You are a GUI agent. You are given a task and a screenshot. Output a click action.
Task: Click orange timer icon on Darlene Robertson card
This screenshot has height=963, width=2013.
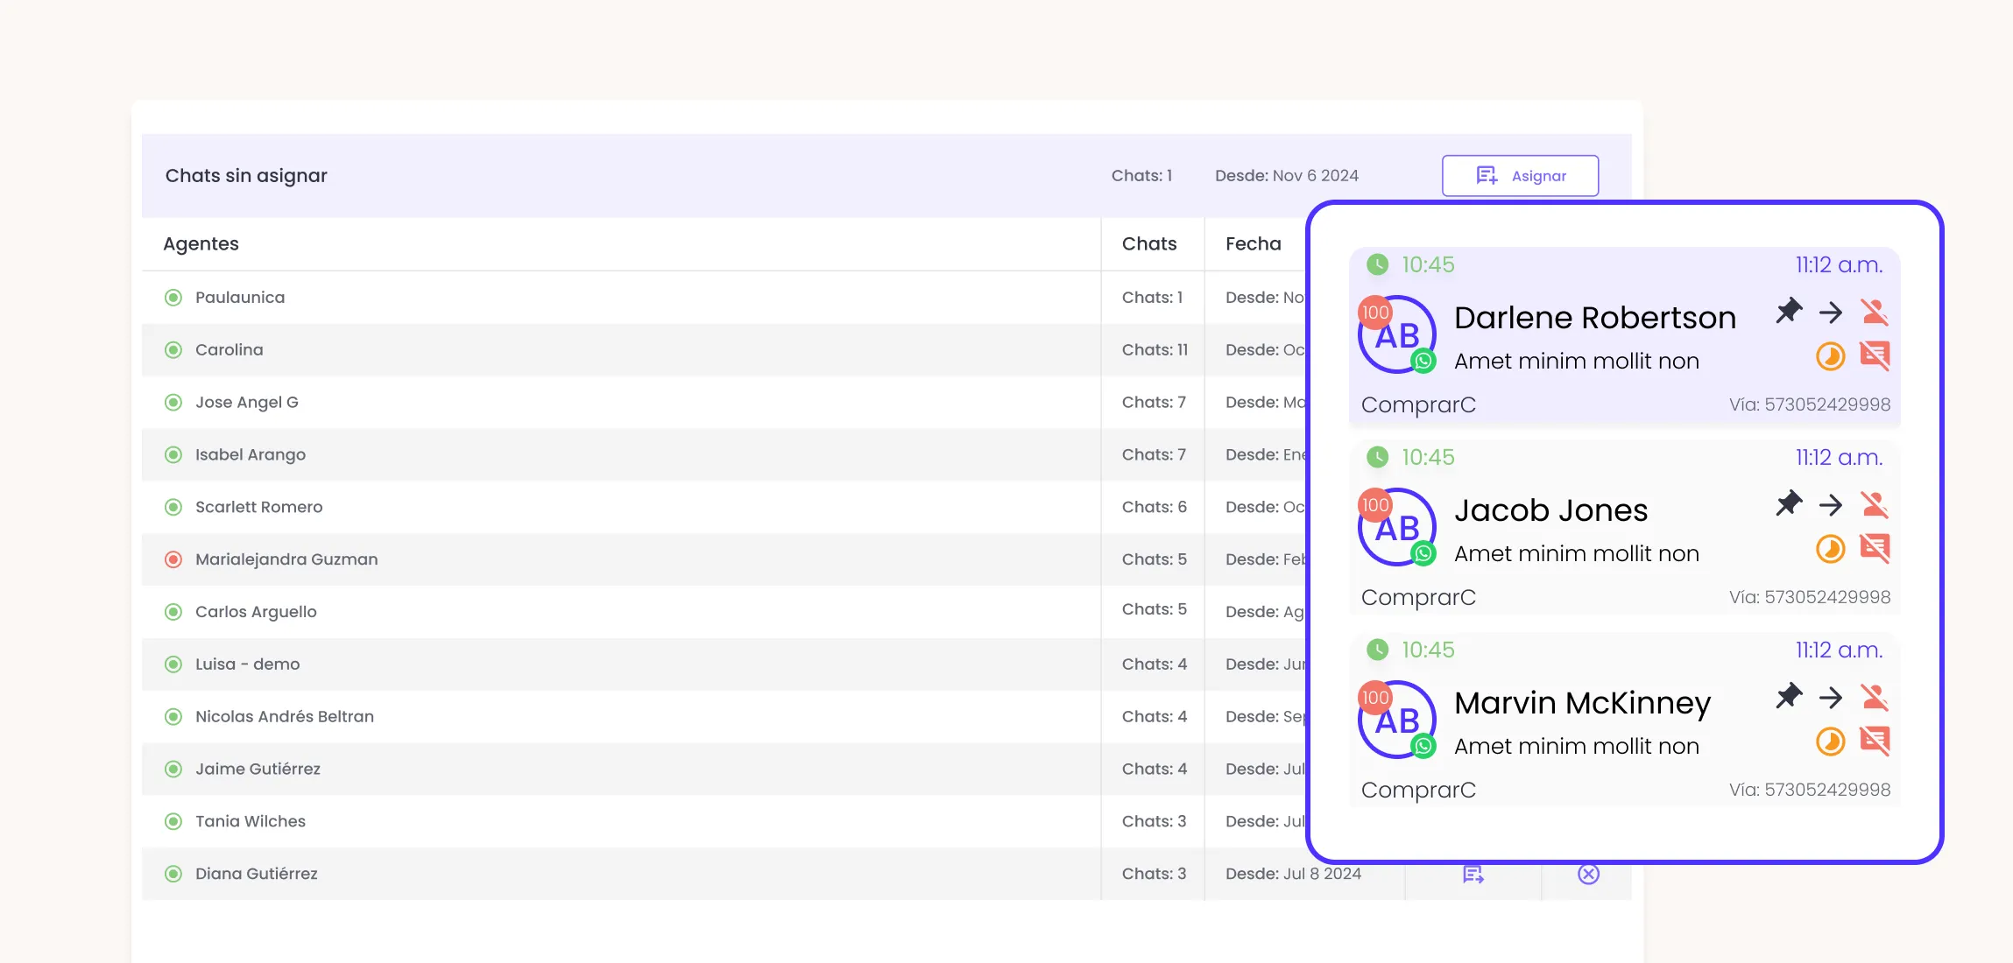1831,356
